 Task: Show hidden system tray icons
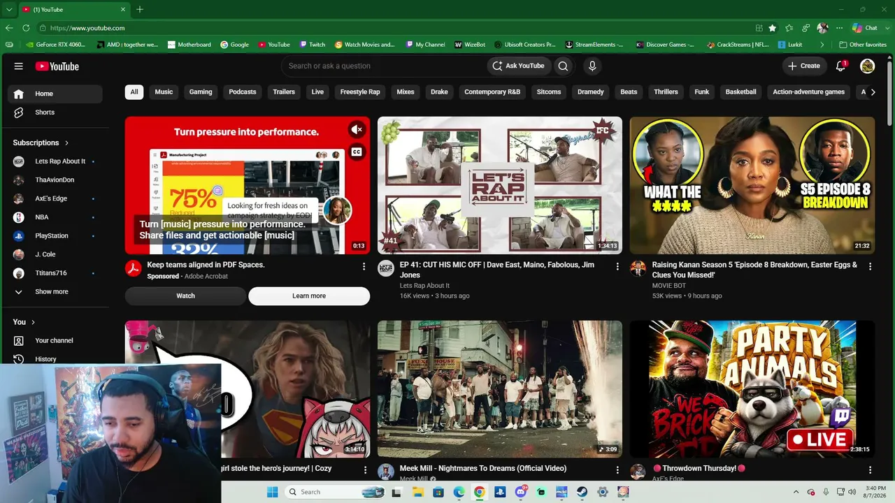pyautogui.click(x=796, y=492)
